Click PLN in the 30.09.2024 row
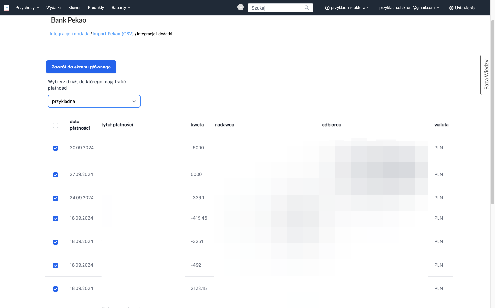This screenshot has height=308, width=495. 438,148
